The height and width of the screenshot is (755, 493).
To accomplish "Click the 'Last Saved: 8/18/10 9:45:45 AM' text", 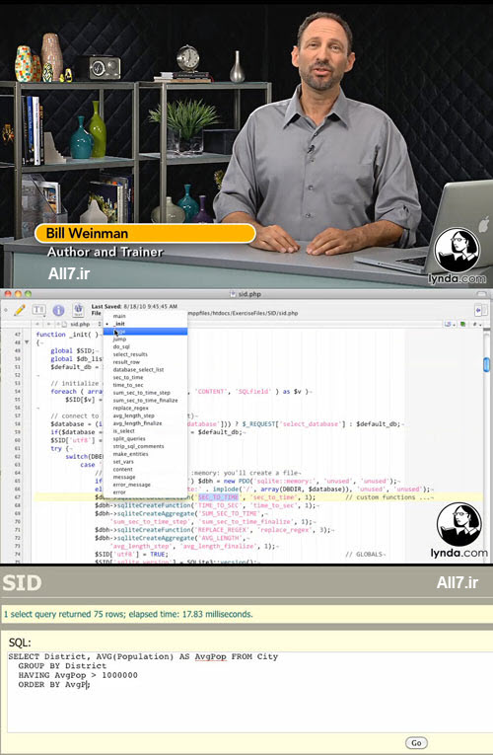I will pos(134,306).
